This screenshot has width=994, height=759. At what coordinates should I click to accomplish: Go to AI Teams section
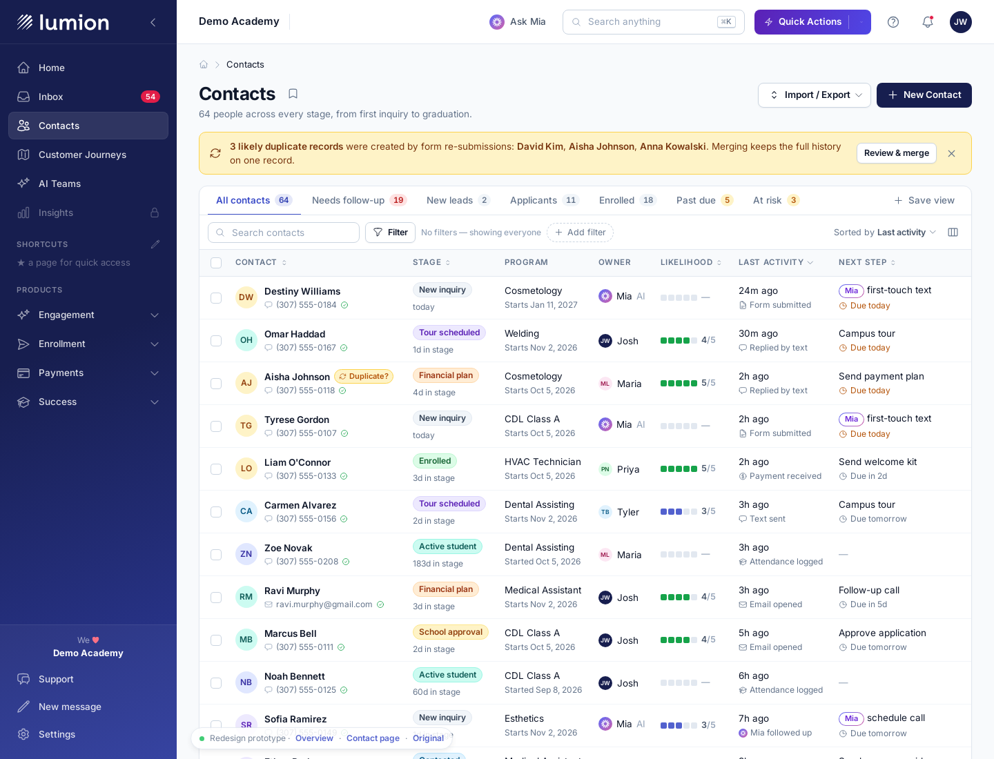[88, 184]
